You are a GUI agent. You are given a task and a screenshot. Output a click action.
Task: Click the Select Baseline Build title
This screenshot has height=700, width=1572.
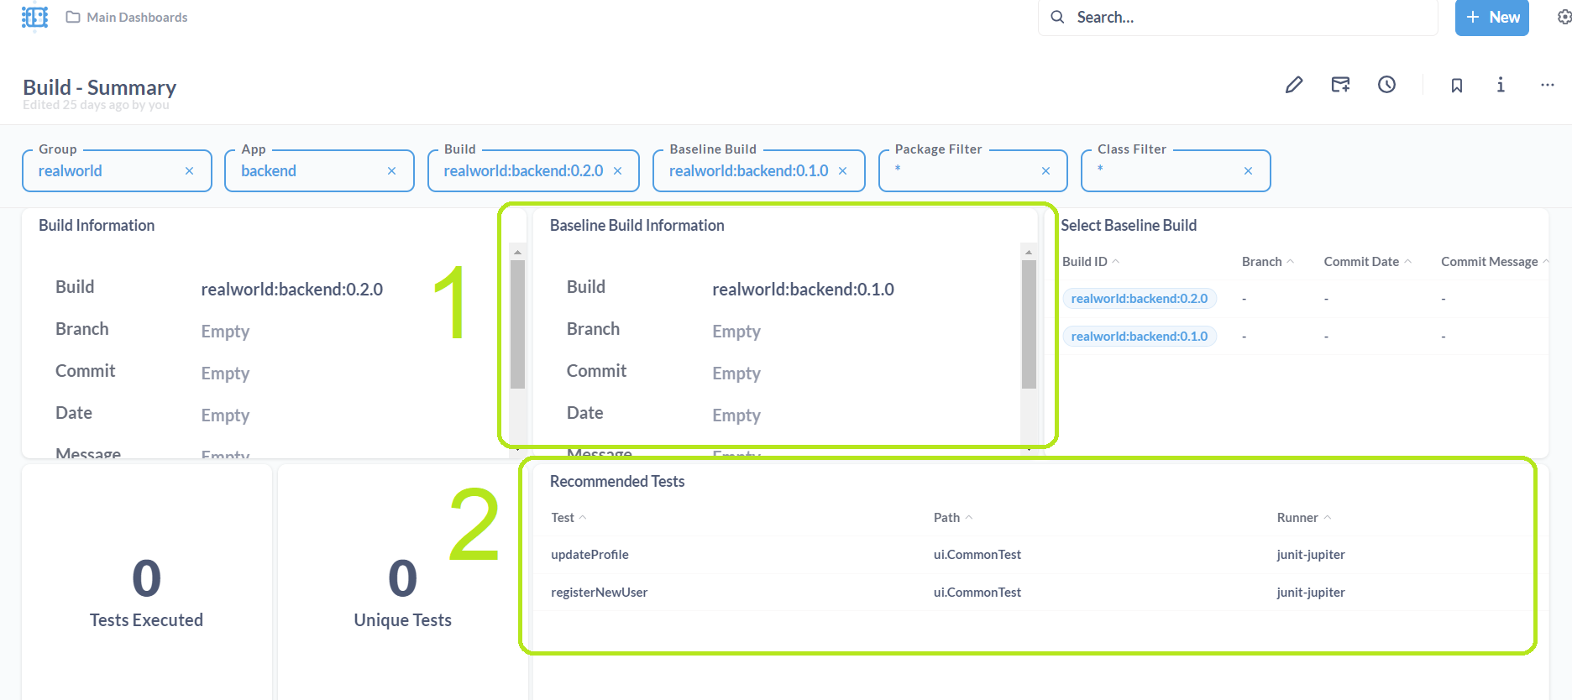click(1129, 225)
